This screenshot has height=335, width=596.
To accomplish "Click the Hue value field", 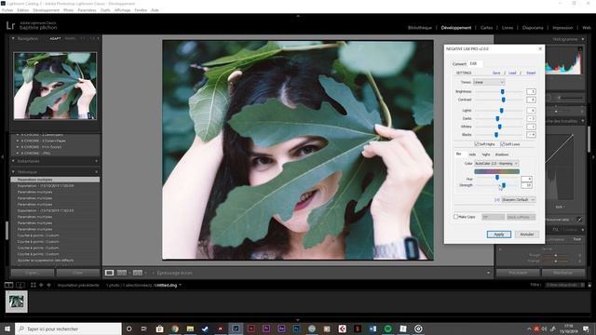I will click(x=526, y=179).
